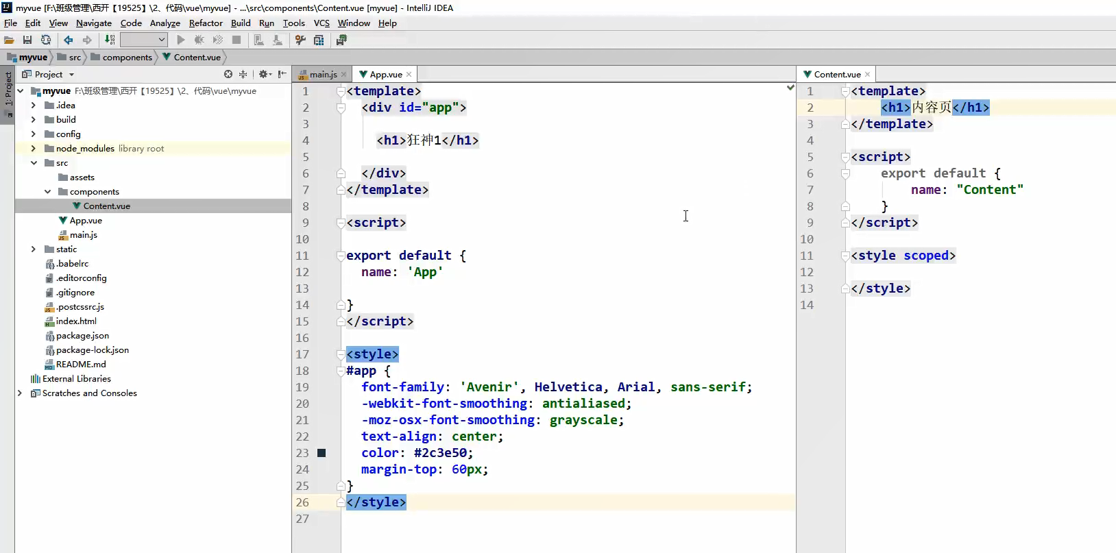
Task: Open the File menu
Action: 10,23
